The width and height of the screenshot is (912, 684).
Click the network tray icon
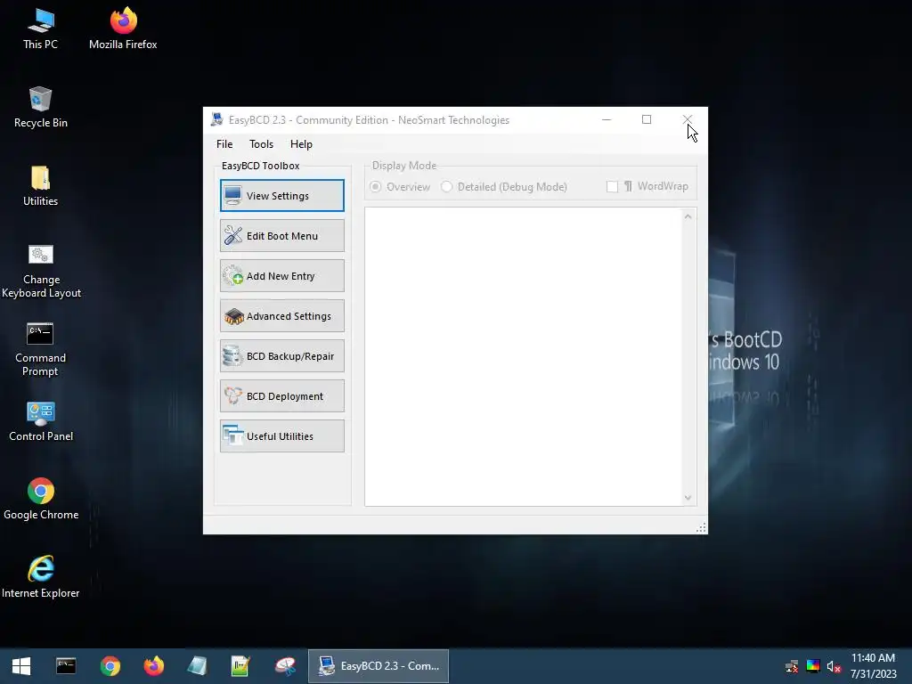coord(792,666)
